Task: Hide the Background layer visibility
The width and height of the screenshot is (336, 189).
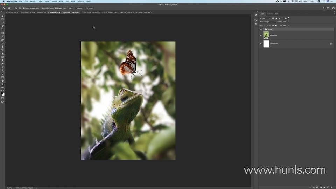Action: (x=261, y=44)
